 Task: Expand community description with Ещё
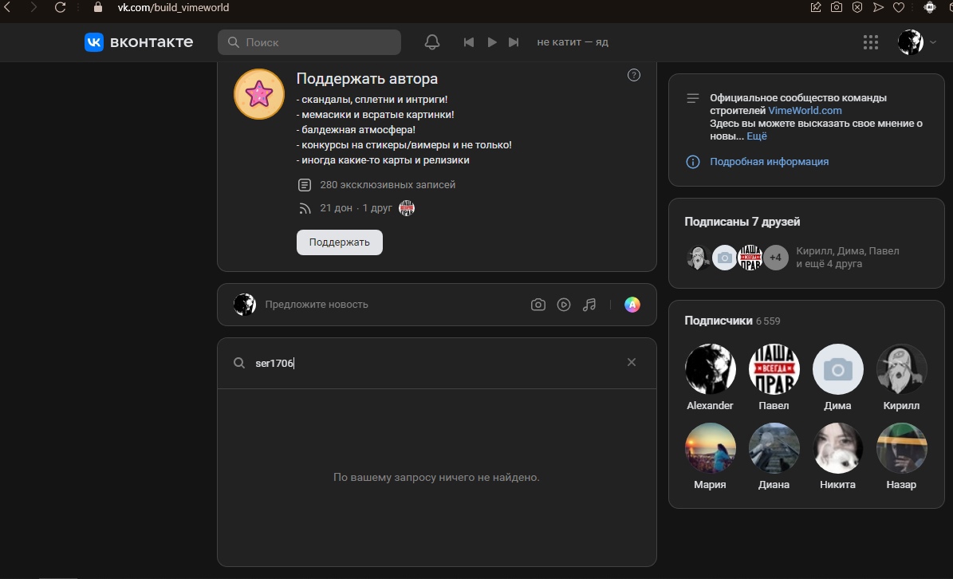point(757,136)
